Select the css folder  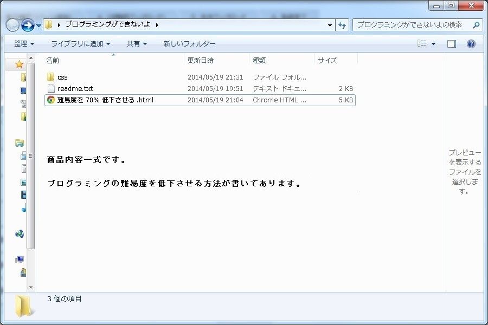[62, 77]
